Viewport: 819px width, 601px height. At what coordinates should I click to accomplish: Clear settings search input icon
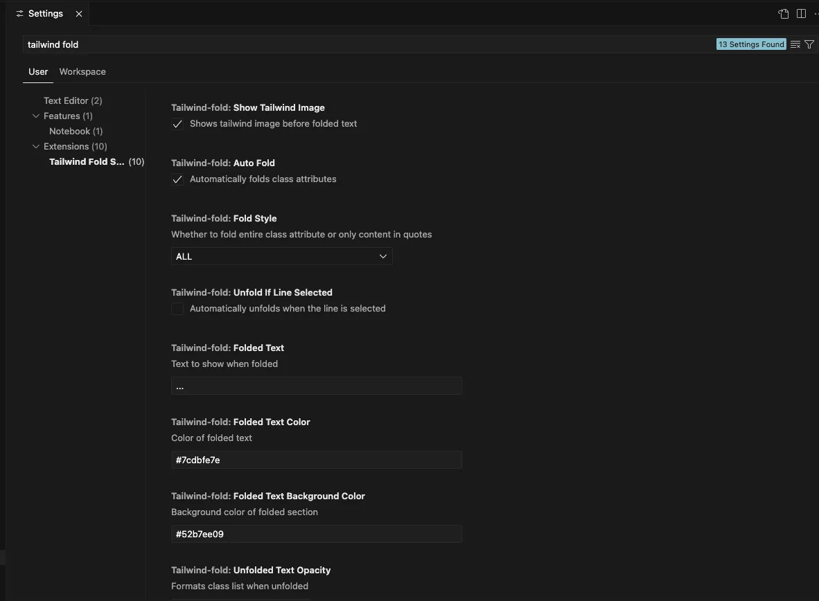(x=795, y=44)
